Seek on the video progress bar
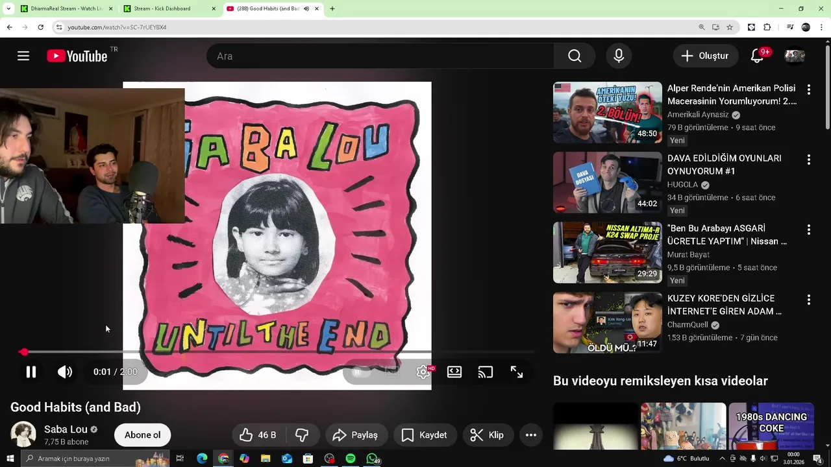Image resolution: width=831 pixels, height=467 pixels. pos(277,352)
